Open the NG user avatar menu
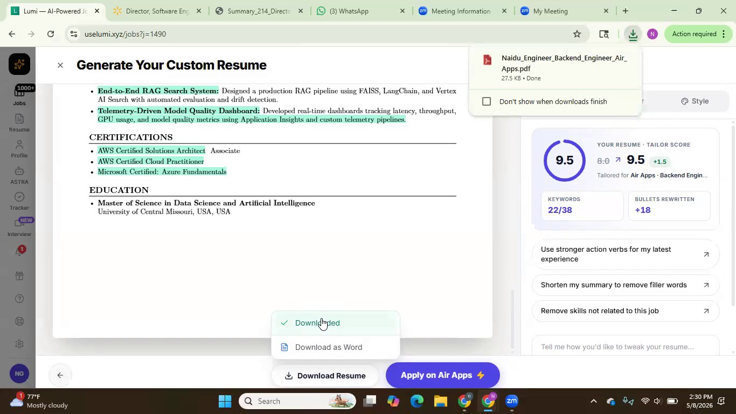This screenshot has height=414, width=736. point(19,374)
